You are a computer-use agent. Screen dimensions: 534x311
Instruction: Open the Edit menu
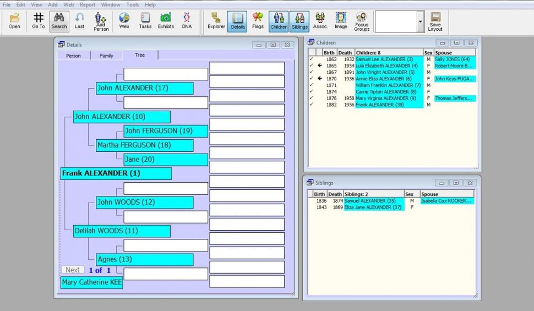click(21, 5)
